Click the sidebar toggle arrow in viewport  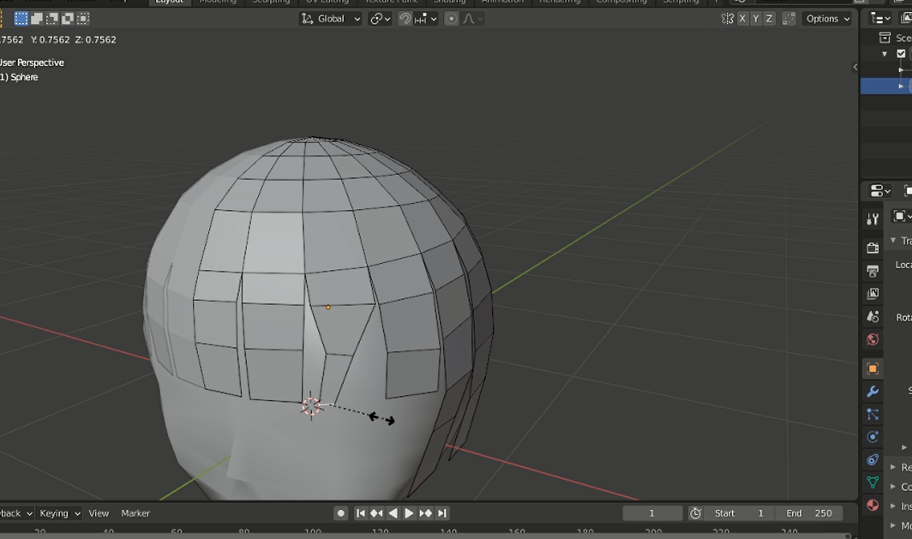pyautogui.click(x=855, y=67)
